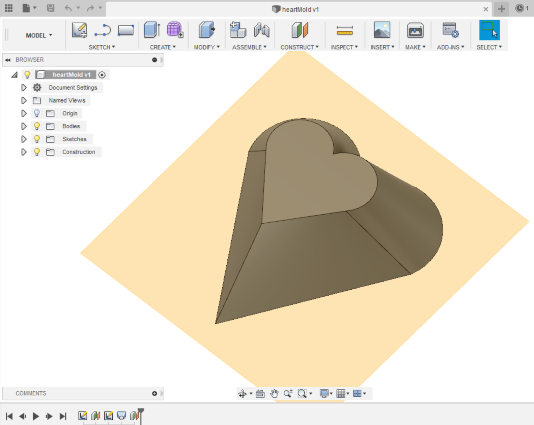The image size is (534, 425).
Task: Select the Pan hand tool
Action: pyautogui.click(x=274, y=393)
